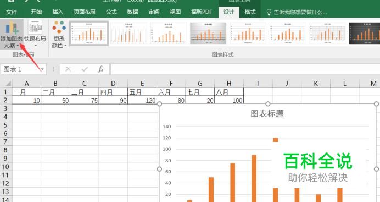Select column J header
Image resolution: width=380 pixels, height=202 pixels.
point(287,84)
